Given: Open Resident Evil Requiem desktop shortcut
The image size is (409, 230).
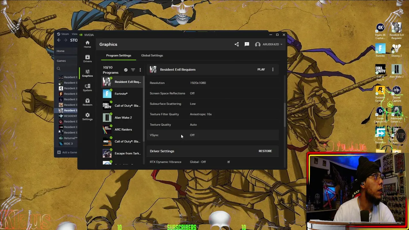Looking at the screenshot, I should 396,31.
